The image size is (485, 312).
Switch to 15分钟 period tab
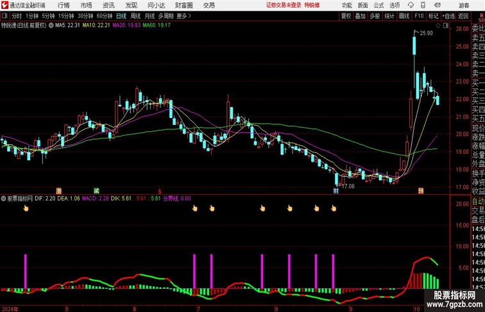point(66,16)
